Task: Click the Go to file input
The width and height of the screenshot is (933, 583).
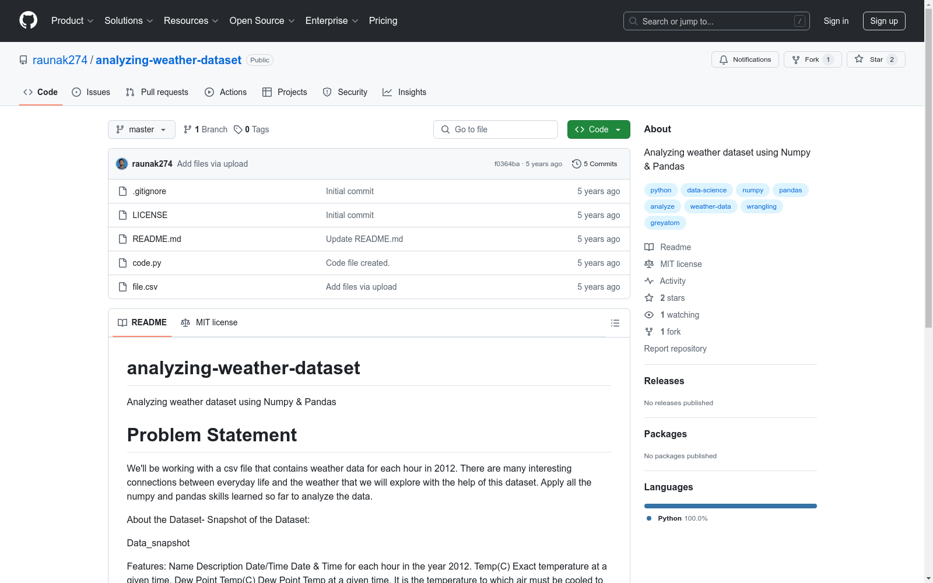Action: click(496, 129)
